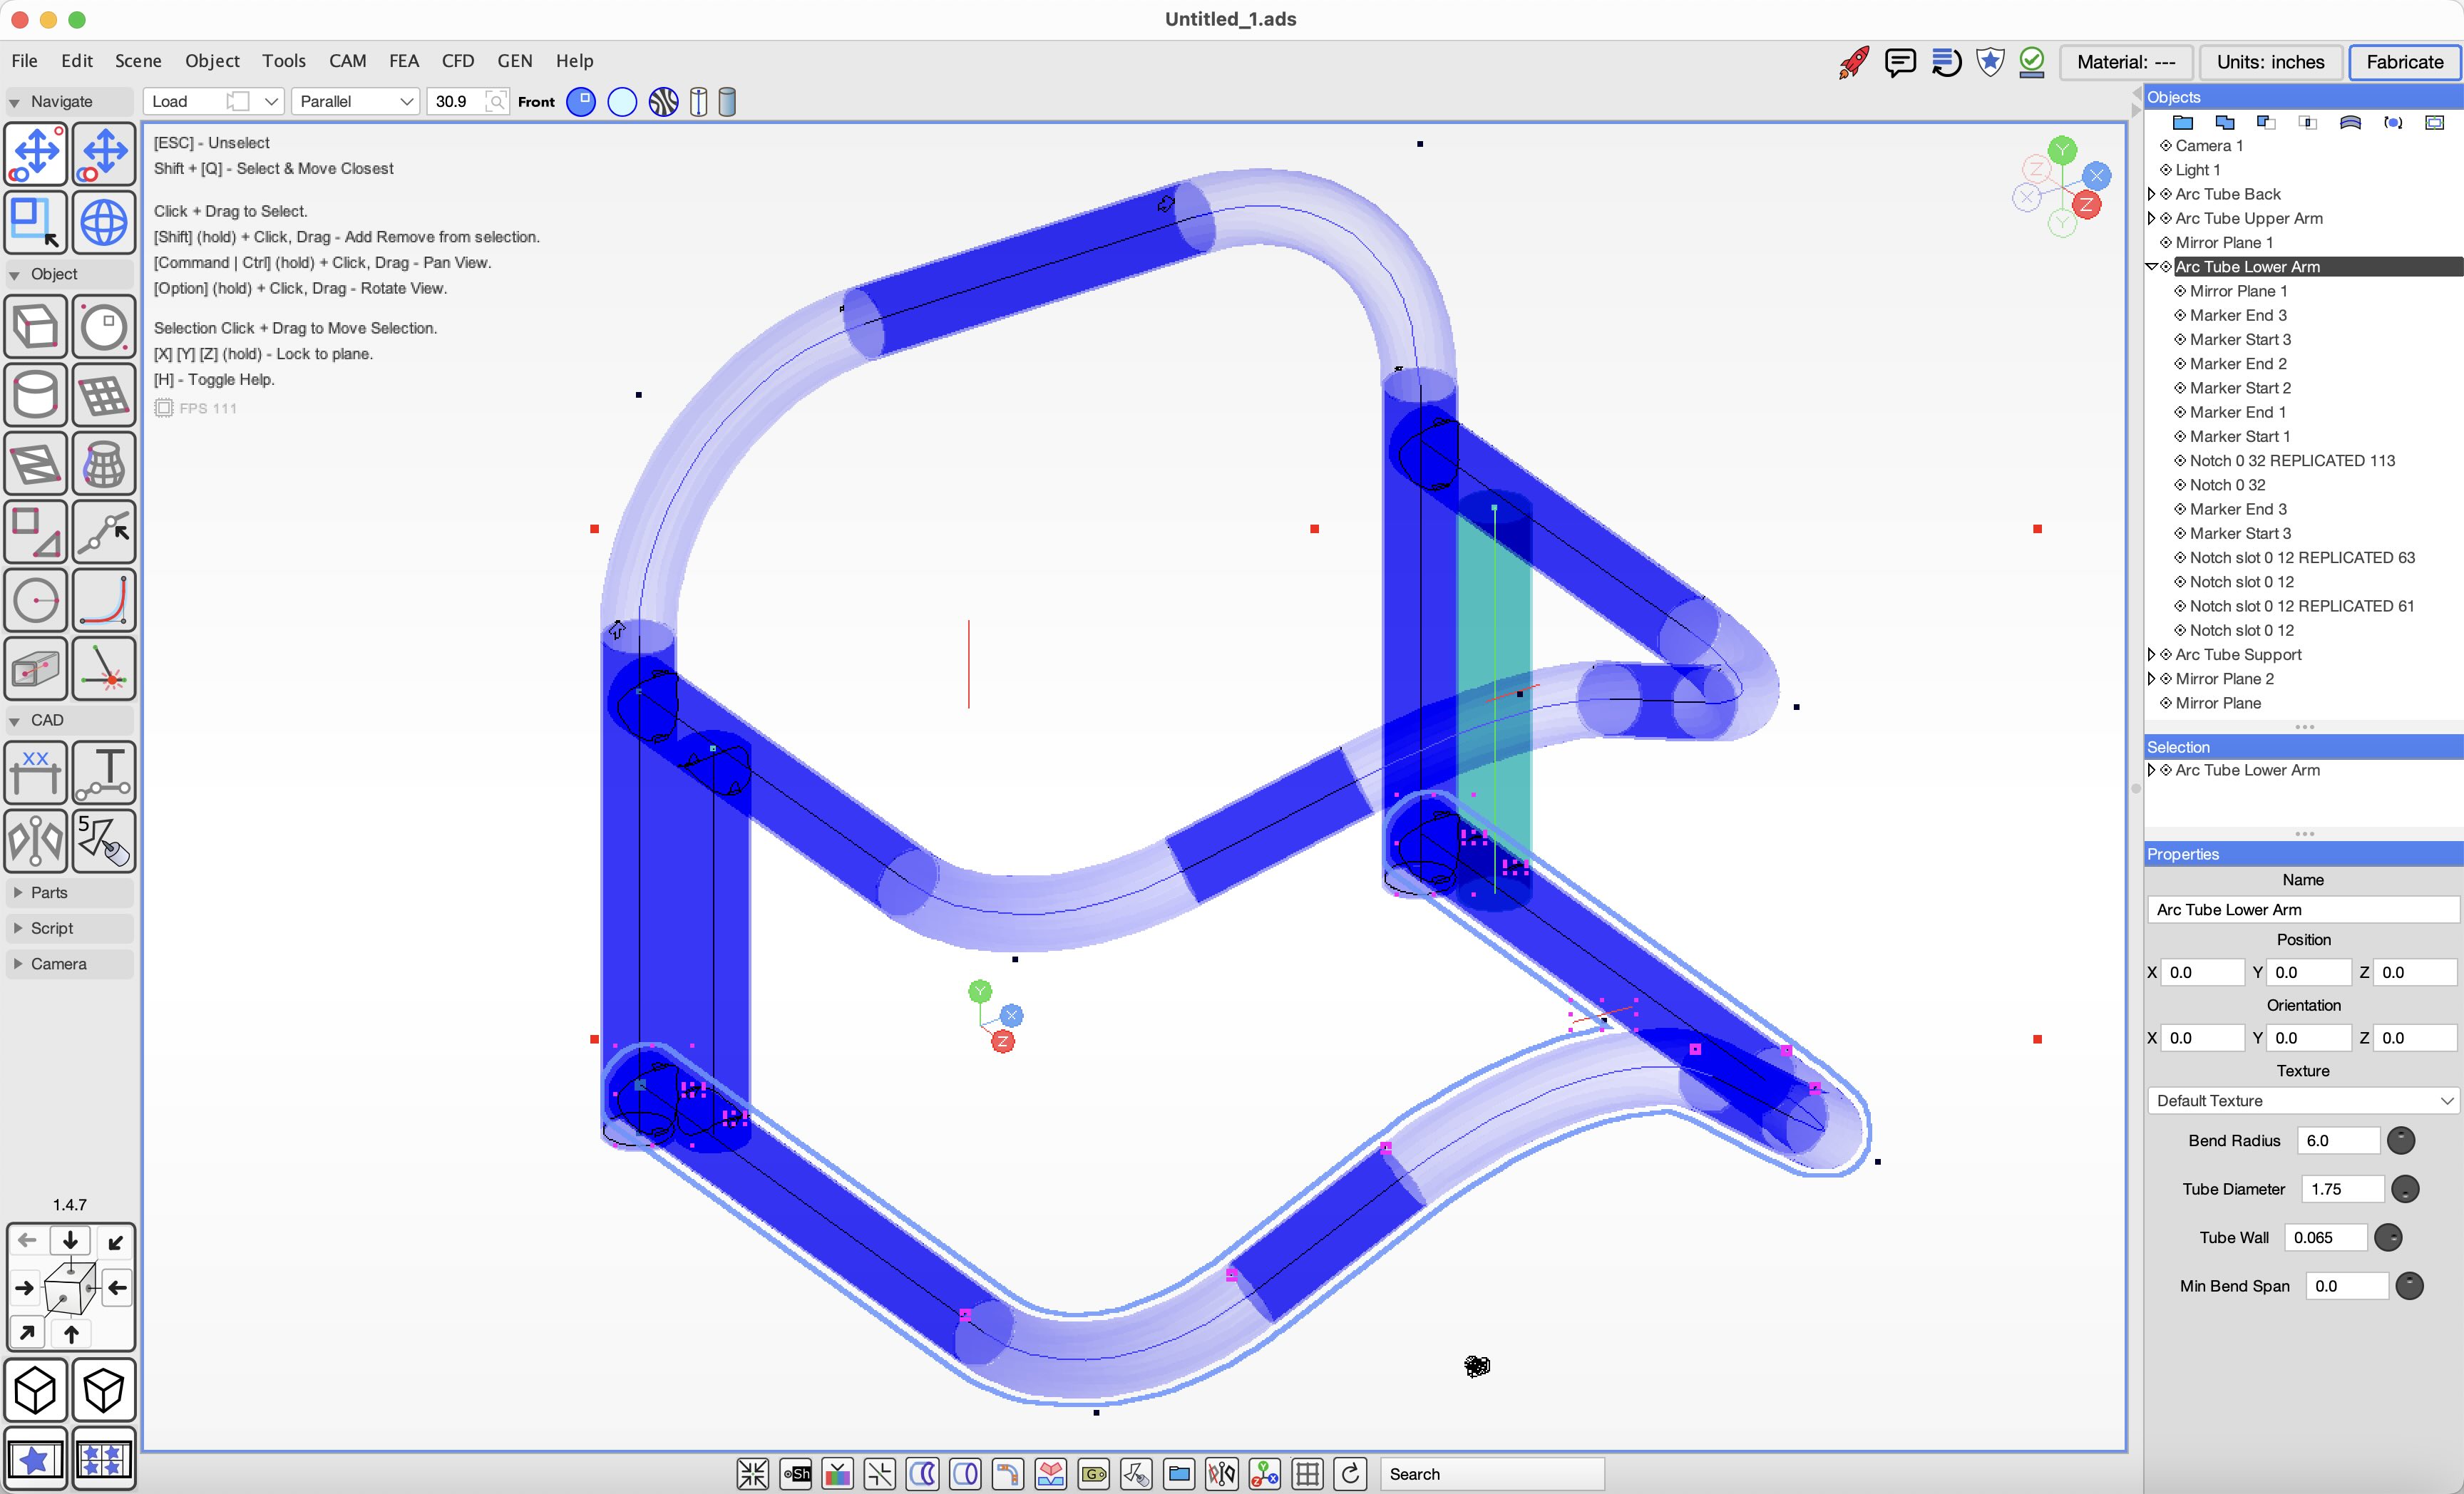Select the Box primitive tool
Image resolution: width=2464 pixels, height=1494 pixels.
coord(36,326)
